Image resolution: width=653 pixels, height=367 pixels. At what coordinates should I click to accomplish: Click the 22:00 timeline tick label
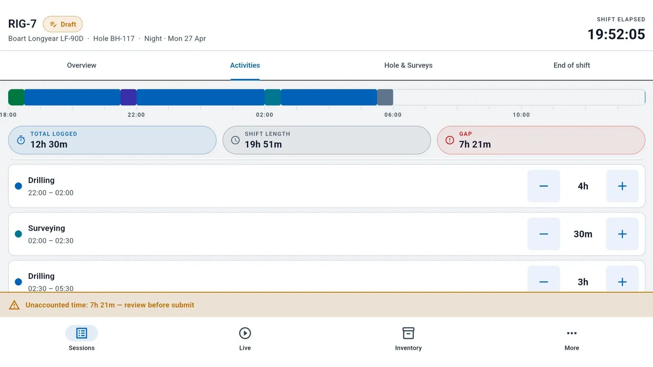tap(136, 115)
